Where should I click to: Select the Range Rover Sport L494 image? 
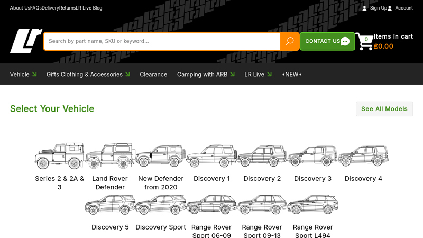312,205
